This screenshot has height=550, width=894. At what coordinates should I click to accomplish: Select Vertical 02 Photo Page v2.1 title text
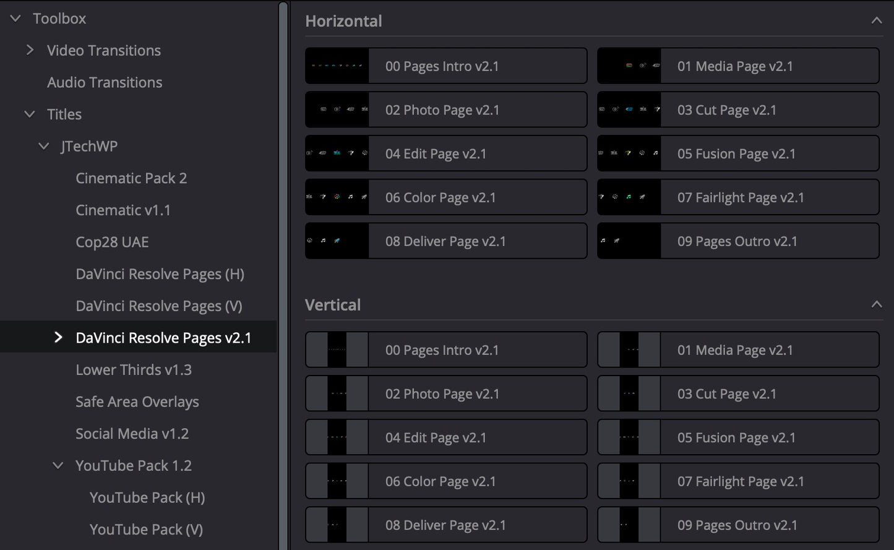coord(442,394)
